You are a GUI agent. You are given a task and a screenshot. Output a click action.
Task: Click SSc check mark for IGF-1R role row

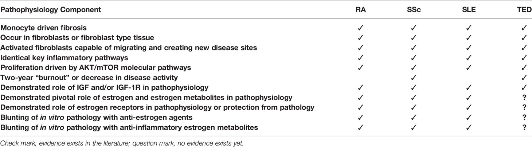(x=415, y=87)
